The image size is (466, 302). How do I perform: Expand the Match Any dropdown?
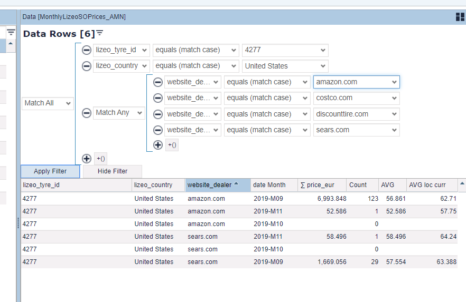[119, 113]
